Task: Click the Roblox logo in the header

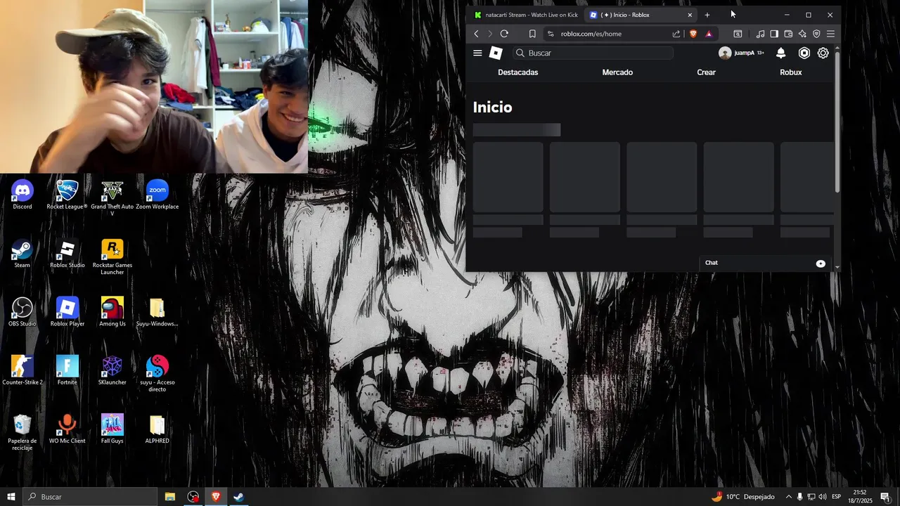Action: pyautogui.click(x=496, y=53)
